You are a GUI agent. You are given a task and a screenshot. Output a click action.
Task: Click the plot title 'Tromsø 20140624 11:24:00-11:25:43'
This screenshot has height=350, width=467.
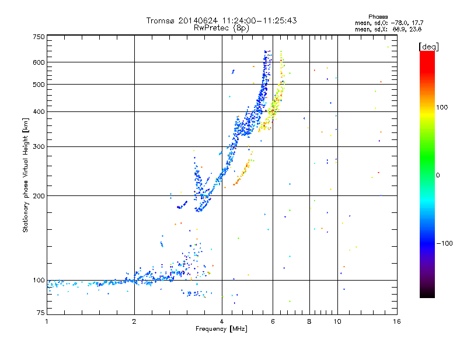[x=221, y=20]
